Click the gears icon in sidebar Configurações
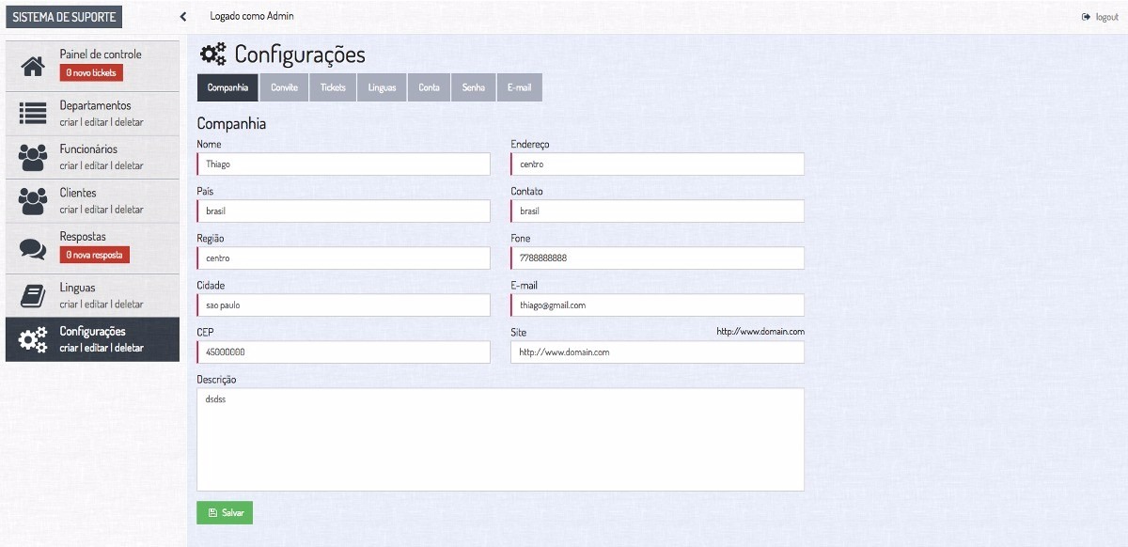Viewport: 1128px width, 547px height. [x=33, y=339]
